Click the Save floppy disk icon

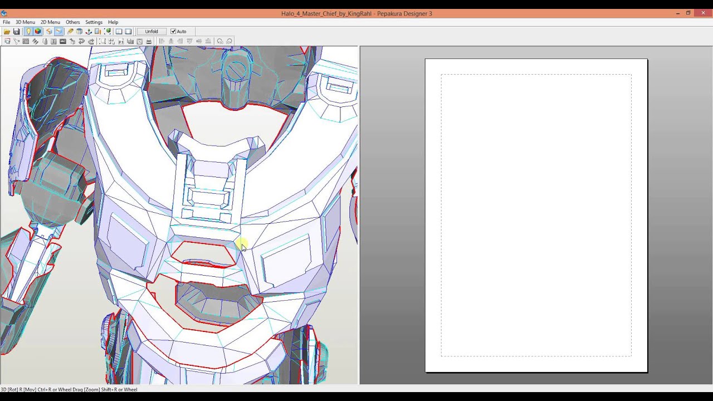point(17,32)
